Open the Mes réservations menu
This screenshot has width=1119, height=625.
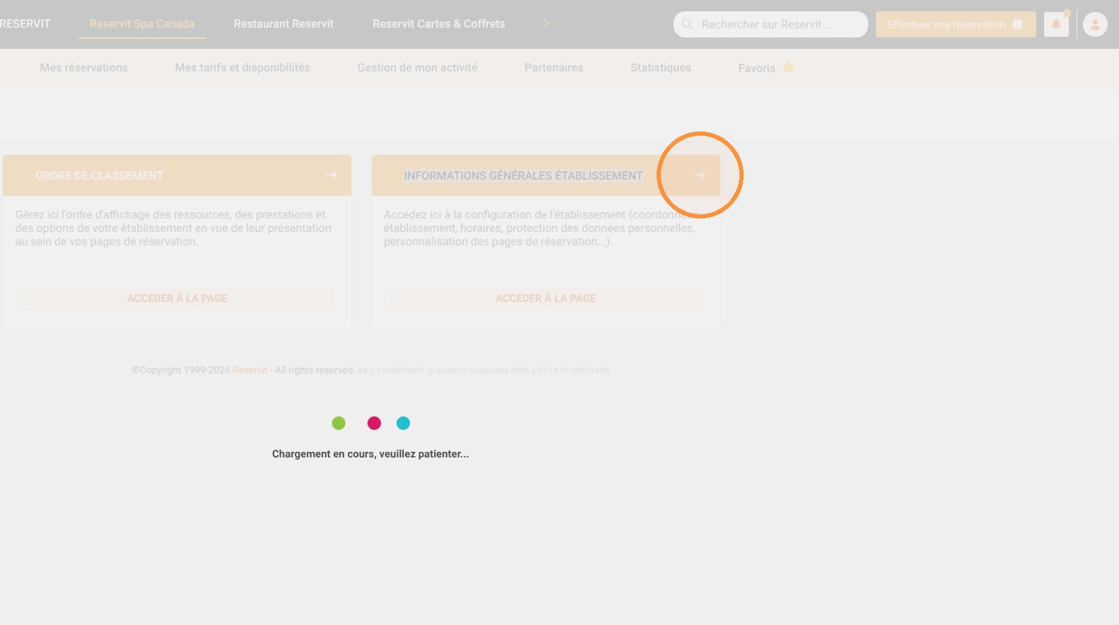coord(84,68)
